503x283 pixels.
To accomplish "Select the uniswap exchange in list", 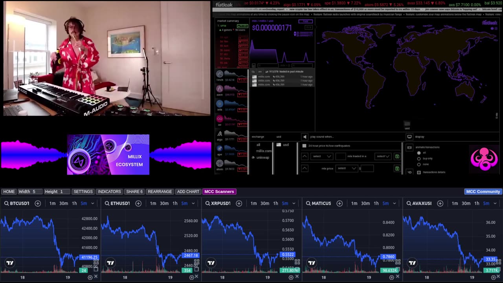I will click(x=263, y=157).
